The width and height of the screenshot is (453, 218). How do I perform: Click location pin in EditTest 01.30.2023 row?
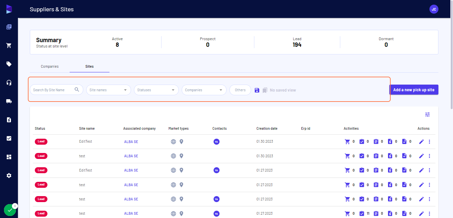click(x=181, y=142)
